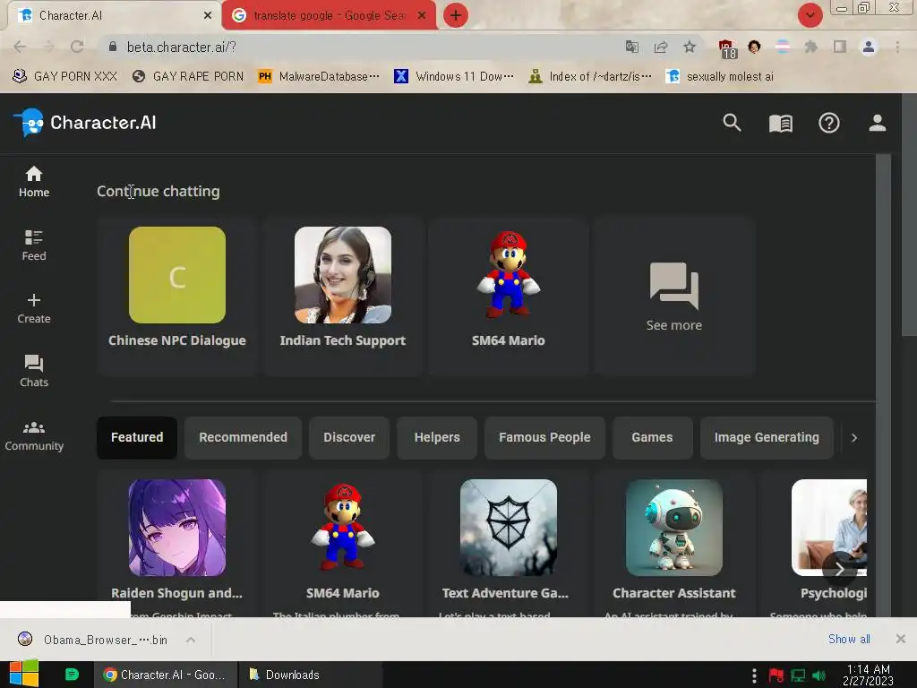
Task: Open SM64 Mario under Continue chatting
Action: point(509,296)
